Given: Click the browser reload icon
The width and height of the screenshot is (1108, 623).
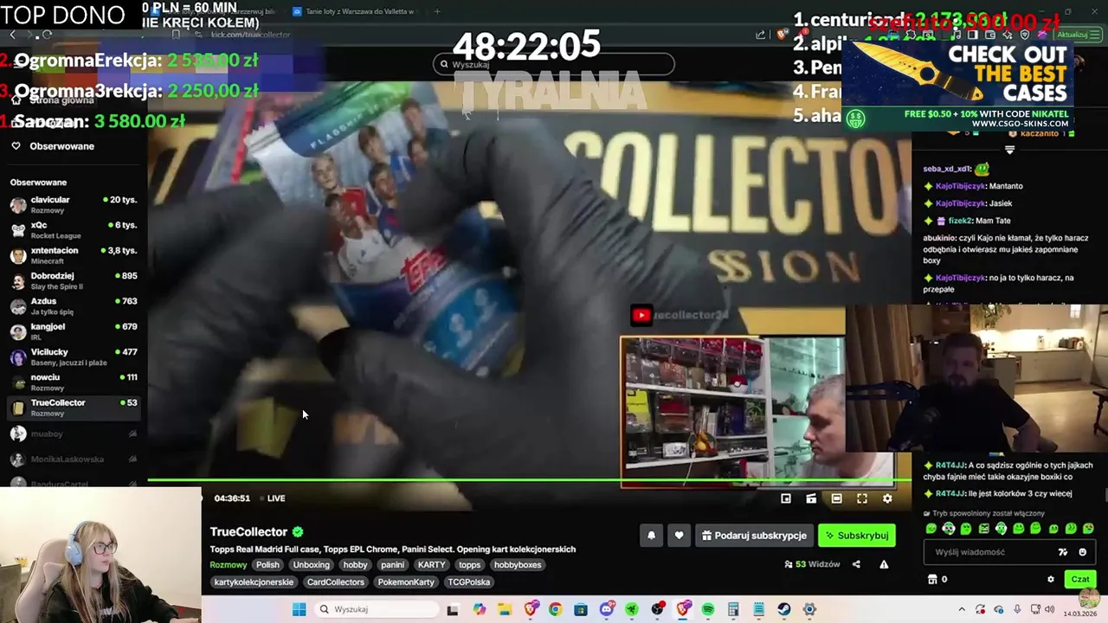Looking at the screenshot, I should pyautogui.click(x=47, y=35).
